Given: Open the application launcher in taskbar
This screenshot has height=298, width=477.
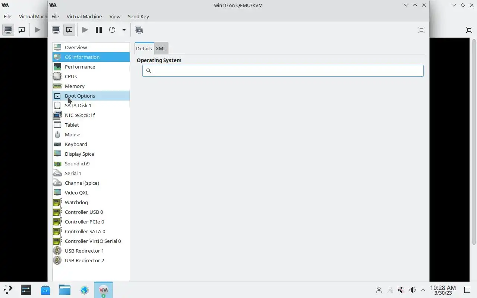Looking at the screenshot, I should 8,290.
